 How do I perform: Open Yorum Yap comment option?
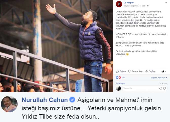coord(135,71)
